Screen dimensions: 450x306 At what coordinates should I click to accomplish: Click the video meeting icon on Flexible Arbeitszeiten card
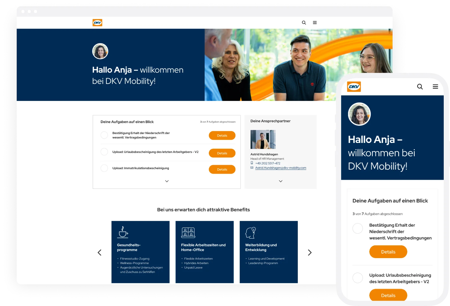click(x=188, y=233)
